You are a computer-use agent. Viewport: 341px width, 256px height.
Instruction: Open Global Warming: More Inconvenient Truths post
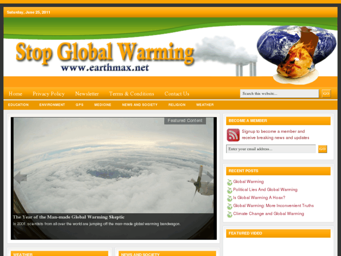tap(273, 206)
